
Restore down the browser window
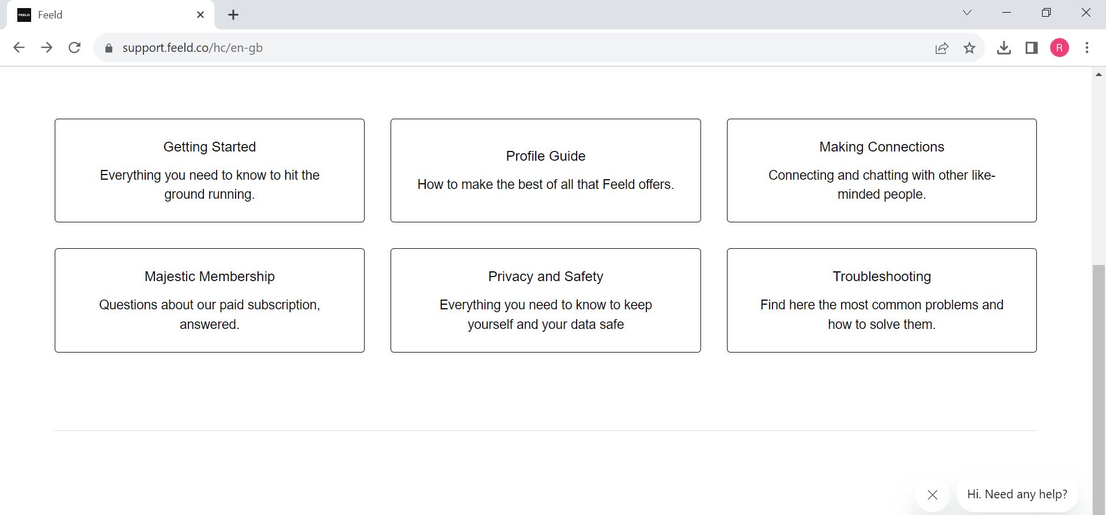(x=1046, y=13)
